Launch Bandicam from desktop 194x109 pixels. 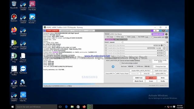point(14,18)
